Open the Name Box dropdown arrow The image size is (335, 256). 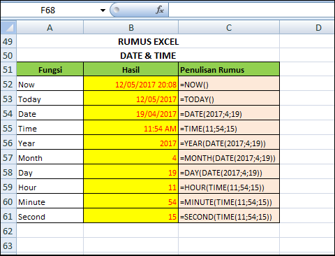(103, 10)
